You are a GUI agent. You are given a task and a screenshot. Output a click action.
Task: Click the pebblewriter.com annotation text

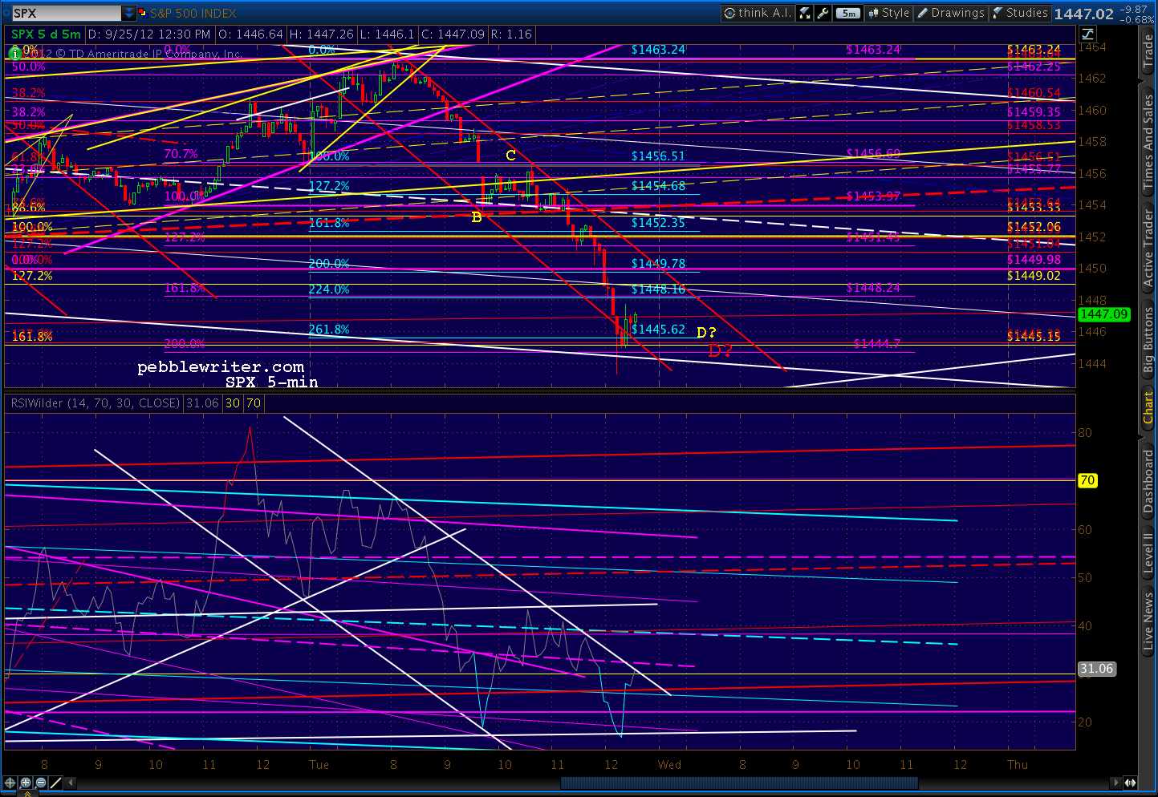pyautogui.click(x=221, y=367)
